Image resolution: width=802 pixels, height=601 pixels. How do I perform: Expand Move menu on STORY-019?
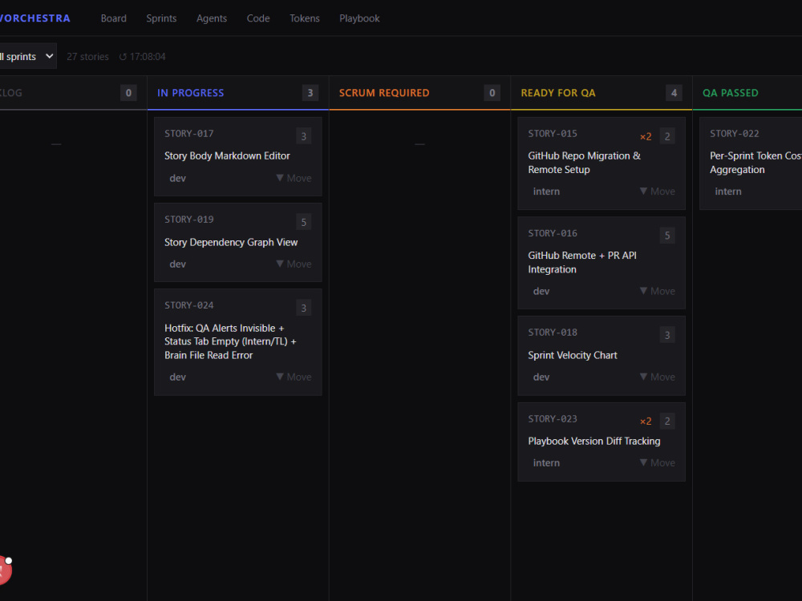pyautogui.click(x=294, y=264)
